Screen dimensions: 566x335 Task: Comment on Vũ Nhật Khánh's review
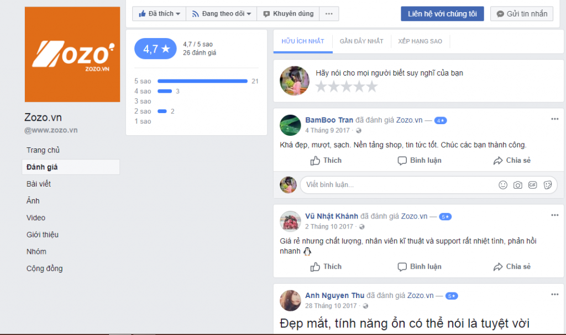coord(419,267)
